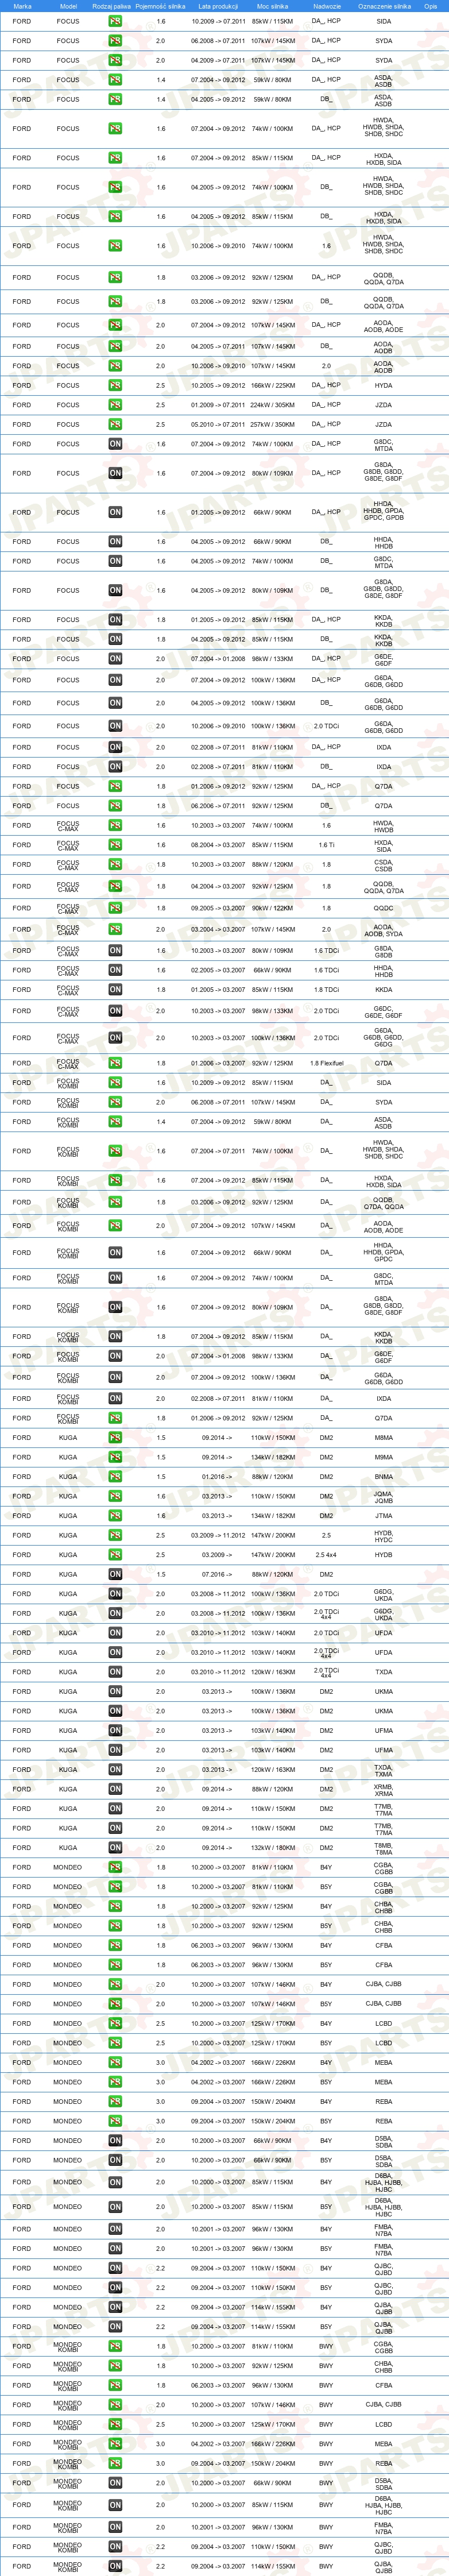Click petrol icon in FOCUS 224kW / 305KM row
The image size is (449, 2576).
pos(115,405)
